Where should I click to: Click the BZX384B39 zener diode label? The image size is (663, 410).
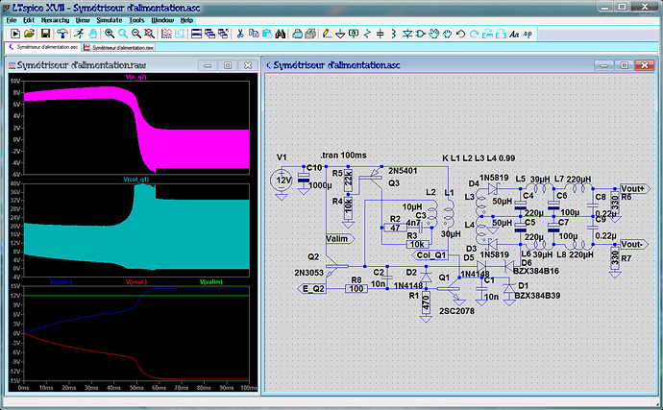[537, 296]
